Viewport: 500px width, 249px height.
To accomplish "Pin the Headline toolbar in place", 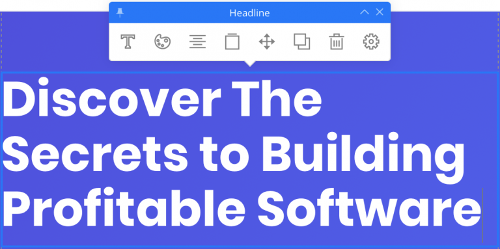I will click(120, 13).
